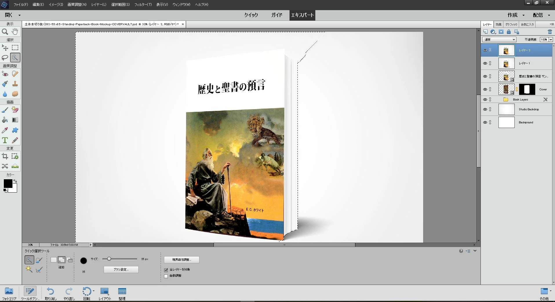
Task: Choose new selection mode button
Action: [x=54, y=260]
